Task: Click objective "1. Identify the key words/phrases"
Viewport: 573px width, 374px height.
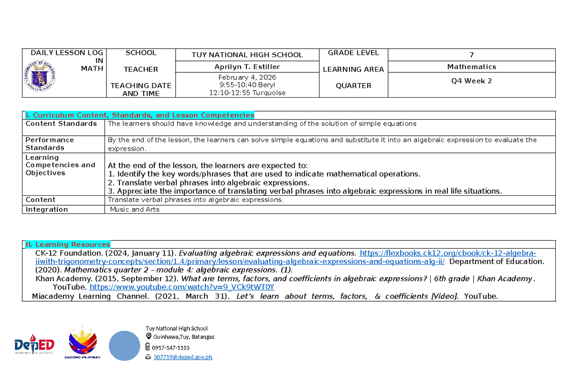Action: pyautogui.click(x=265, y=174)
